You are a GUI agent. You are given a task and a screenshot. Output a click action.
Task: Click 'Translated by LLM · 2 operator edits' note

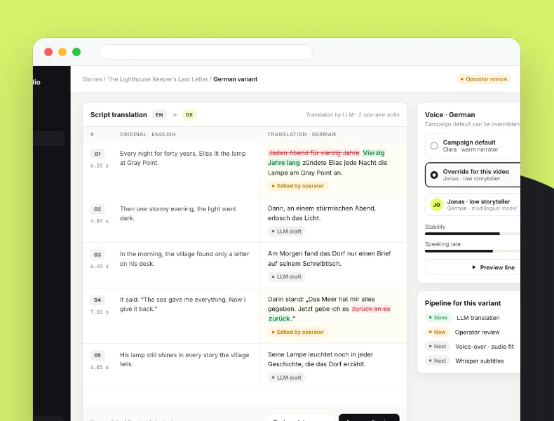[353, 115]
